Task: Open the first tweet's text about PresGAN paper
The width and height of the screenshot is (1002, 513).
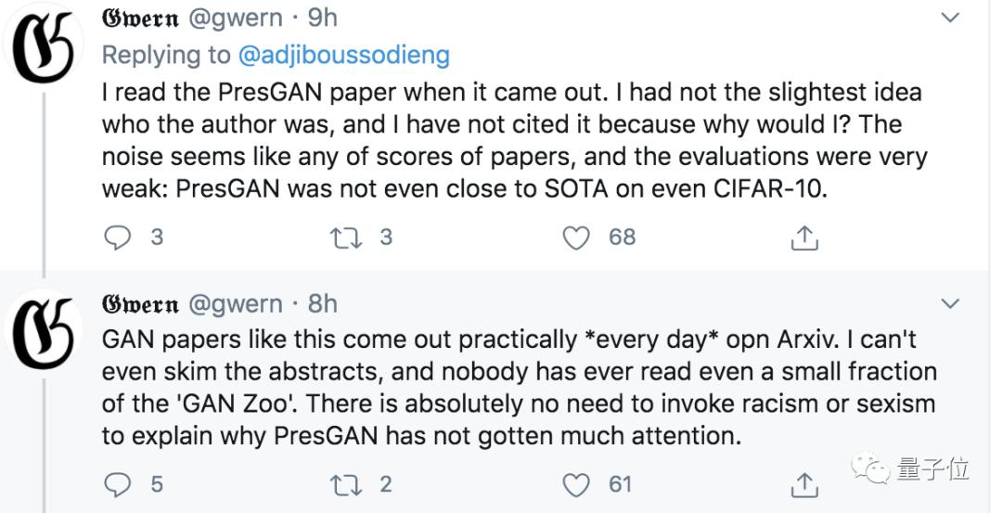Action: [512, 139]
